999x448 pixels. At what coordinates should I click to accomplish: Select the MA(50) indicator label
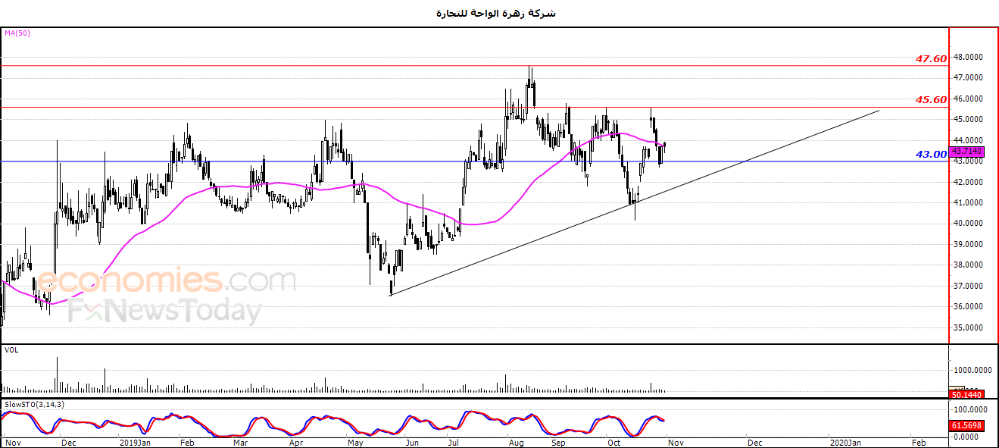pos(17,33)
